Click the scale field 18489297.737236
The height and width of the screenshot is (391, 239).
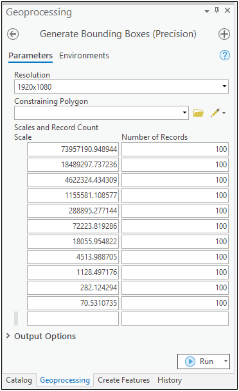(73, 165)
